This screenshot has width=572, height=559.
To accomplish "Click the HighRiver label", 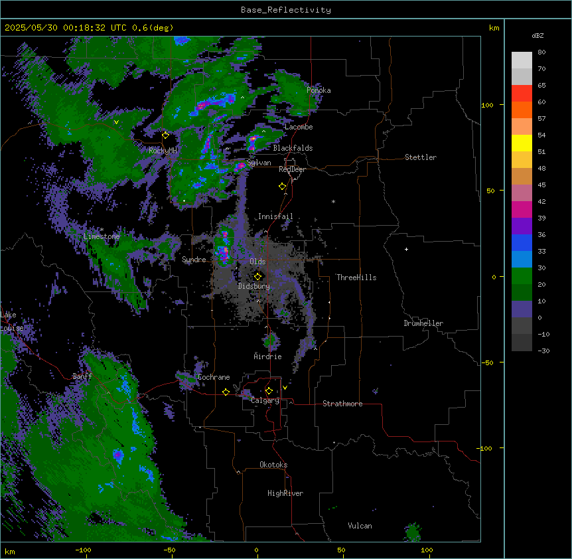I will pyautogui.click(x=285, y=493).
